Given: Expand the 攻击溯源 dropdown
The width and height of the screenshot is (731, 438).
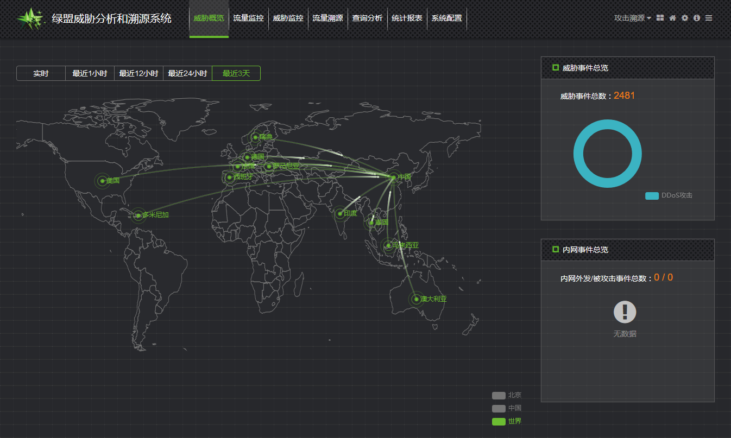Looking at the screenshot, I should 632,18.
